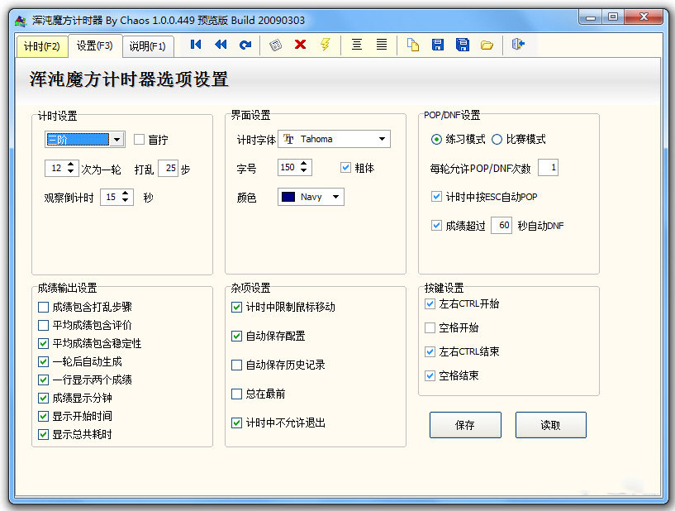Uncheck 一轮后自动生成
The height and width of the screenshot is (511, 675).
click(x=43, y=361)
